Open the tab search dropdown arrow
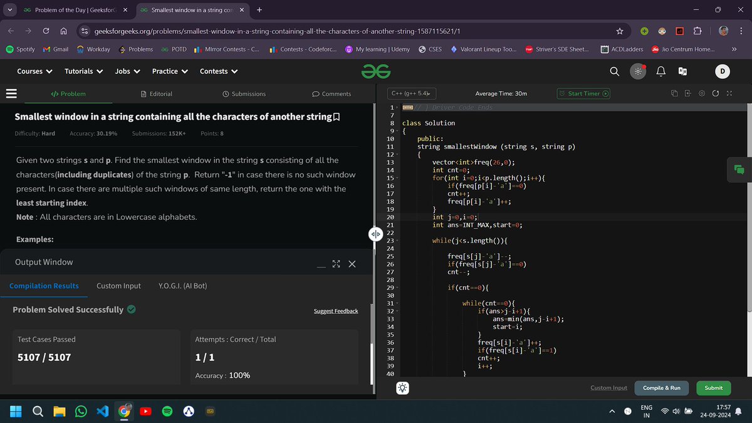Viewport: 752px width, 423px height. (x=9, y=9)
